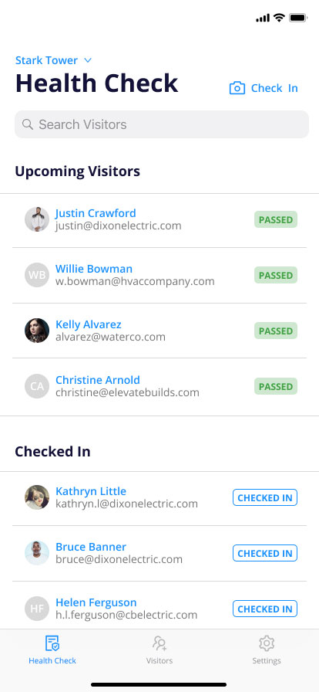319x692 pixels.
Task: Open the Settings gear icon
Action: point(267,643)
